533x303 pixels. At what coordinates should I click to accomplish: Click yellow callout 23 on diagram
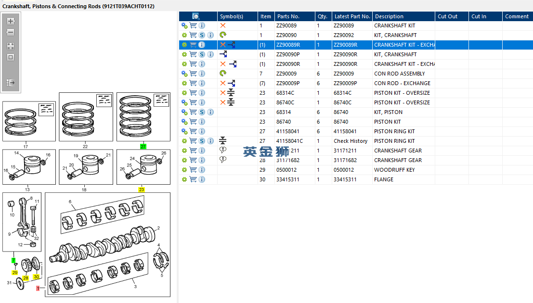pos(142,189)
